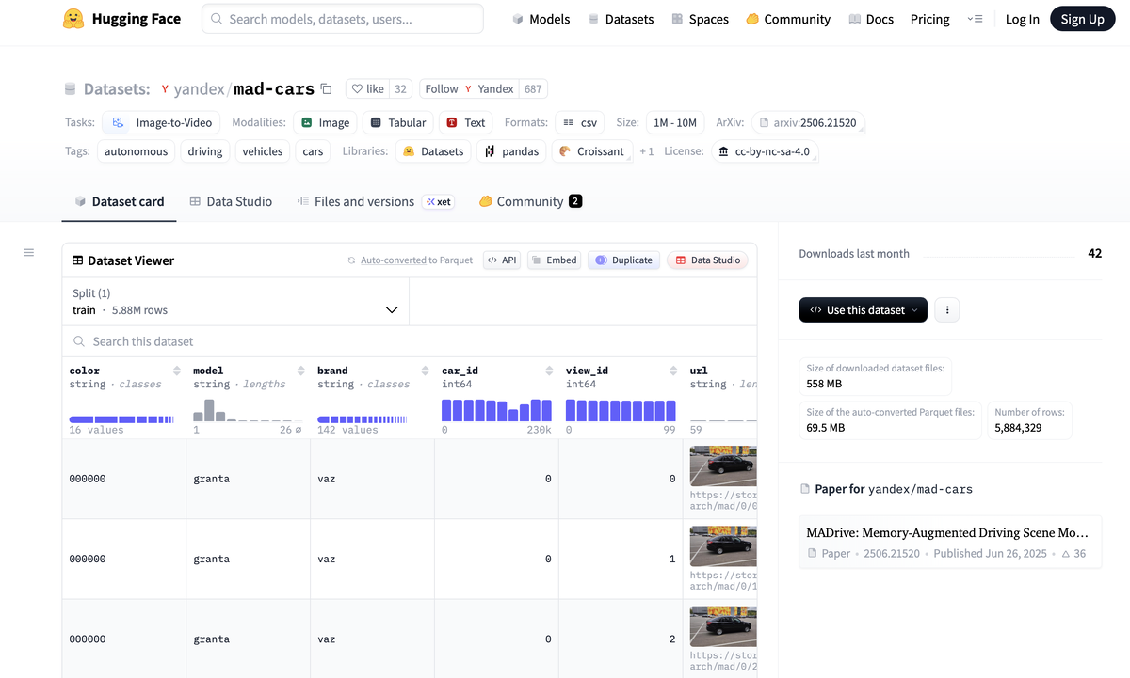Select the Croissant library tag

point(591,151)
